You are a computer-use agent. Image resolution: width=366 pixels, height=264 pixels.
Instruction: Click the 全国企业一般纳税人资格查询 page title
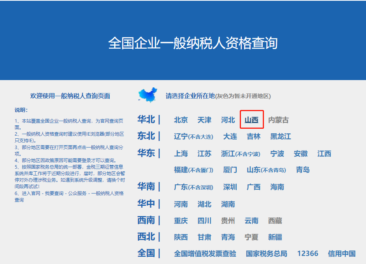click(193, 43)
